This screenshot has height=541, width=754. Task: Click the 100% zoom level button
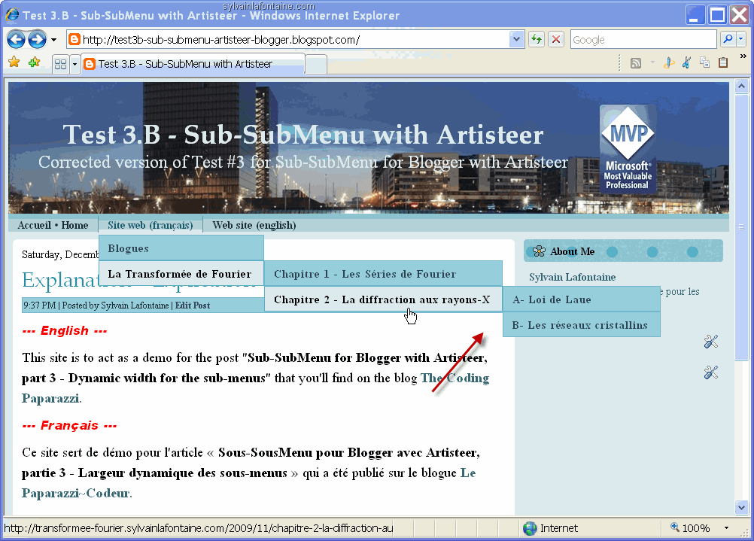pos(691,528)
